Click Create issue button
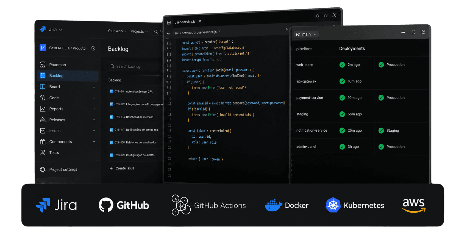Screen dimensions: 470x252 pyautogui.click(x=122, y=168)
